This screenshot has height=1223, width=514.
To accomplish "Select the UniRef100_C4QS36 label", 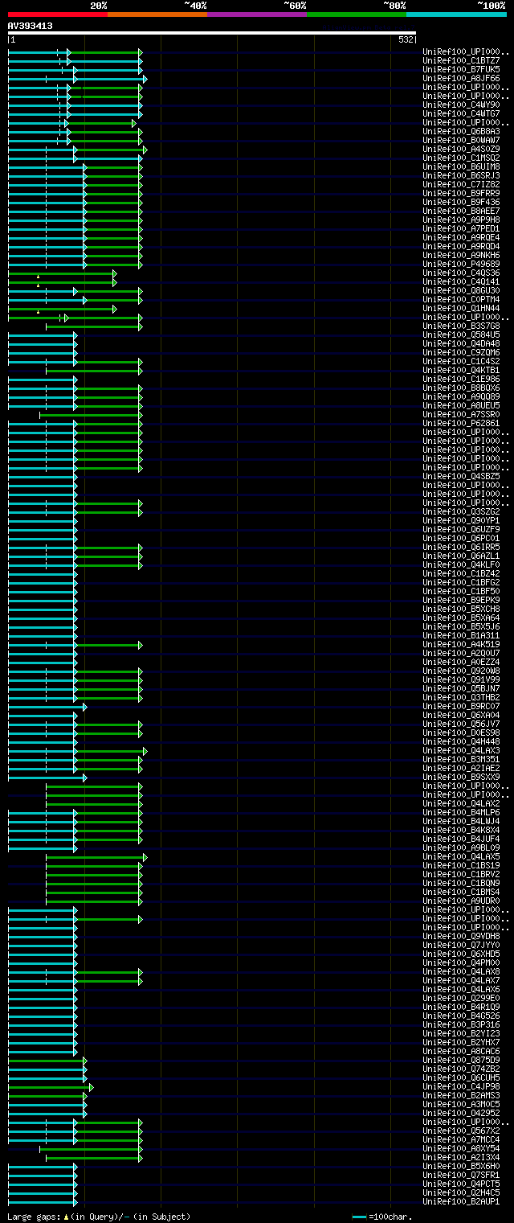I will [462, 273].
